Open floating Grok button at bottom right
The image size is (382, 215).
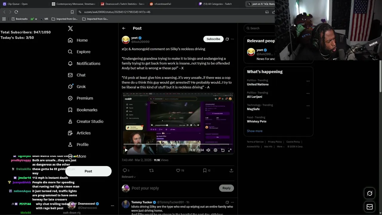(369, 193)
